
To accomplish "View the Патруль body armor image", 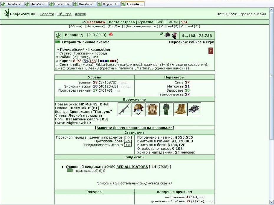I will pos(152,109).
